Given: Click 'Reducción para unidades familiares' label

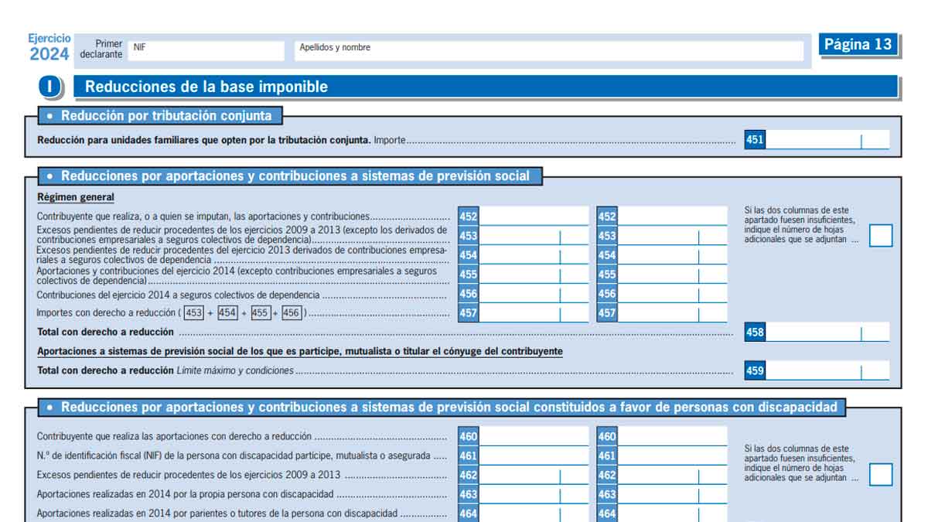Looking at the screenshot, I should (204, 141).
